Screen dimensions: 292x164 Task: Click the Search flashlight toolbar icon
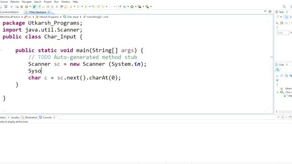pyautogui.click(x=71, y=7)
